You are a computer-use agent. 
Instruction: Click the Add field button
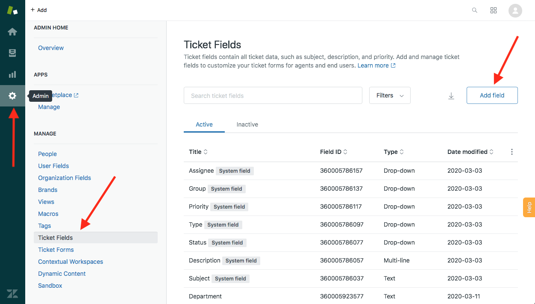click(492, 95)
